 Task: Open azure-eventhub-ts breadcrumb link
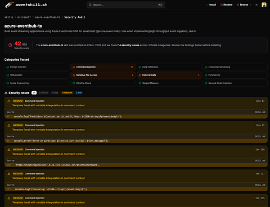tap(48, 17)
